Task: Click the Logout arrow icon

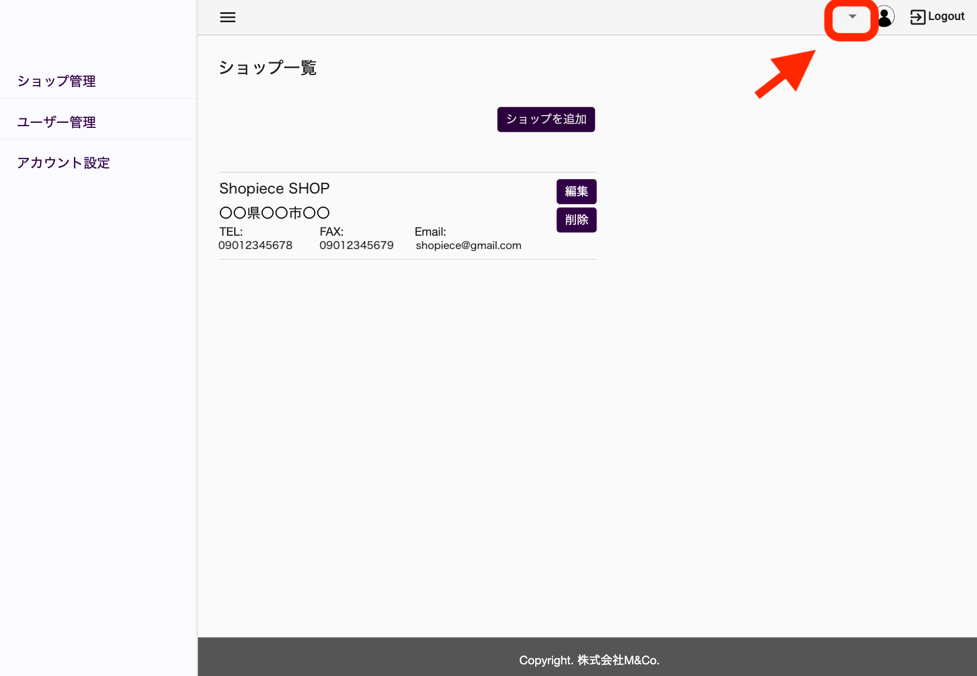Action: (917, 17)
